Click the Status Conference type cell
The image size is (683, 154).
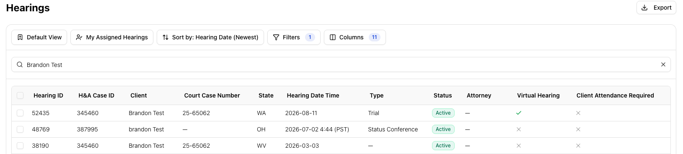tap(393, 129)
